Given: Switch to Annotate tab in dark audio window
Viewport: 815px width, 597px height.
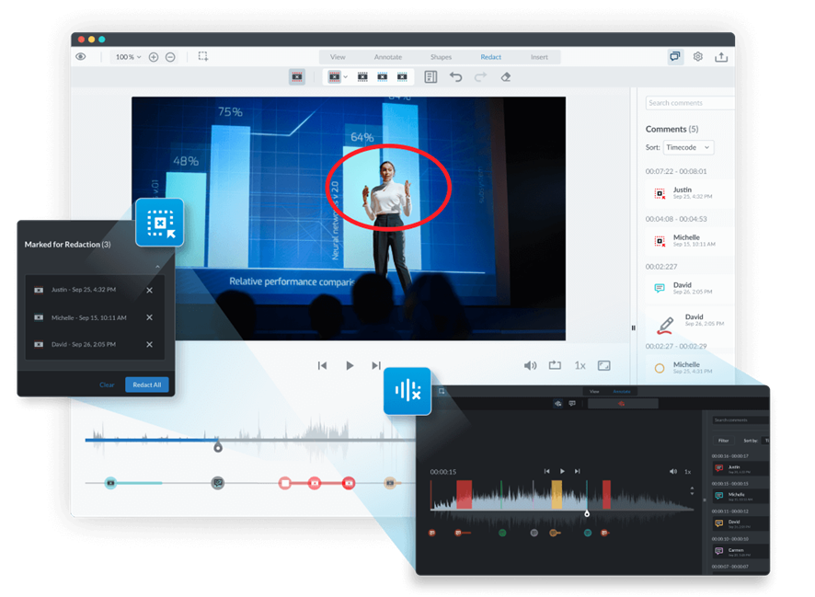Looking at the screenshot, I should point(622,392).
